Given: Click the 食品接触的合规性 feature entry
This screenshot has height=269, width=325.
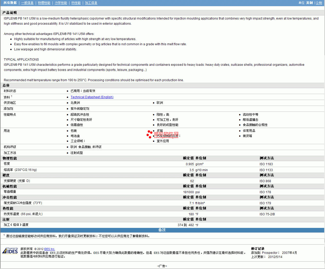Looking at the screenshot, I should pyautogui.click(x=255, y=125).
